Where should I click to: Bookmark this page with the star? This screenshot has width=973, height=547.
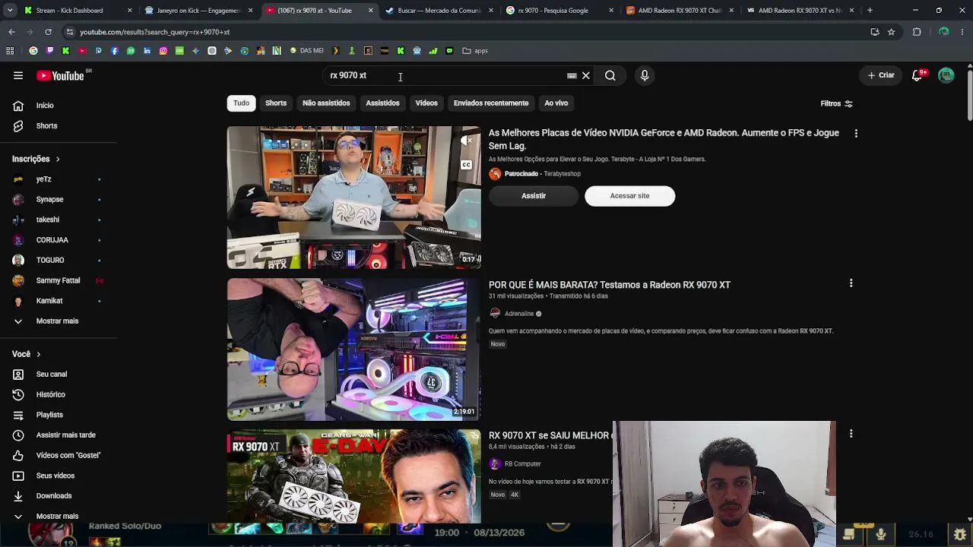[x=892, y=32]
